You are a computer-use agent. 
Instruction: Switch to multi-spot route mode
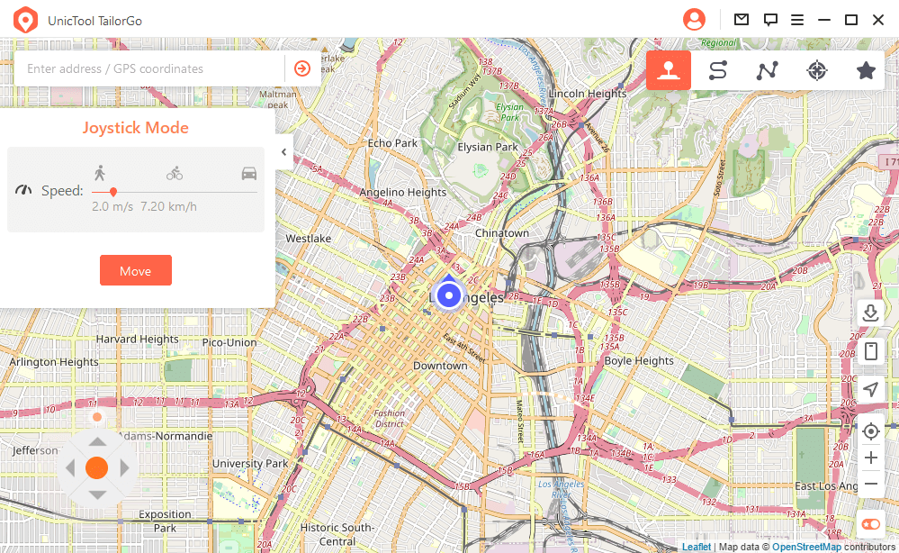pyautogui.click(x=767, y=70)
